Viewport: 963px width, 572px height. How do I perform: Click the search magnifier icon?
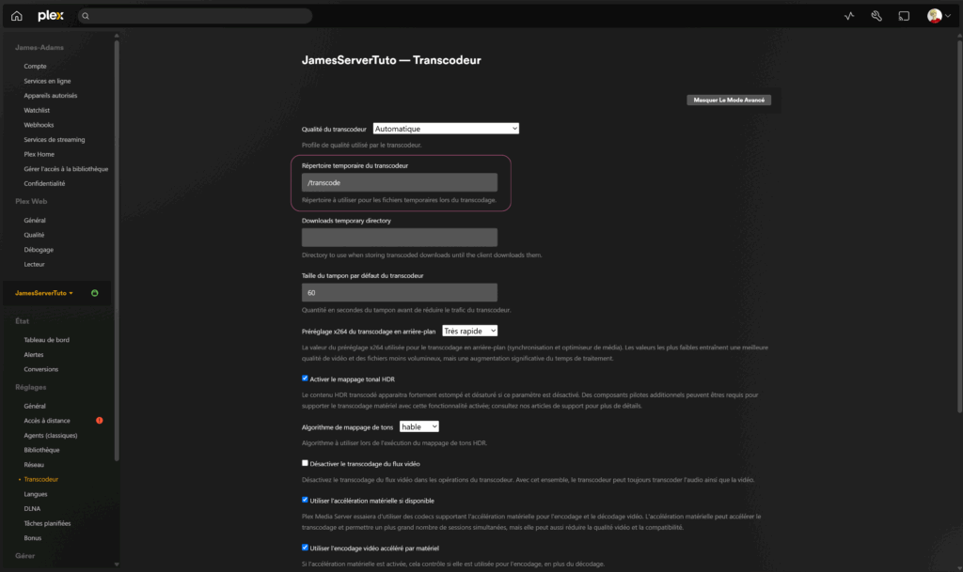[x=86, y=16]
